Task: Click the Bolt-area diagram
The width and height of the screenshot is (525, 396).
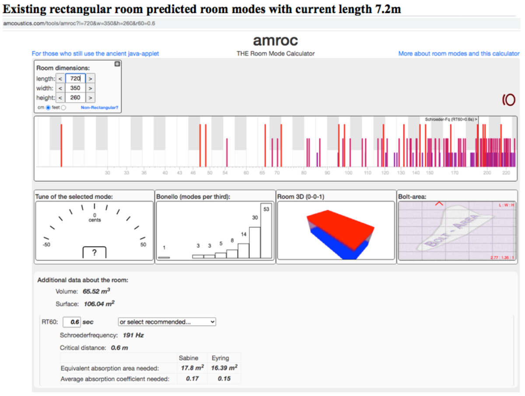Action: pos(457,232)
